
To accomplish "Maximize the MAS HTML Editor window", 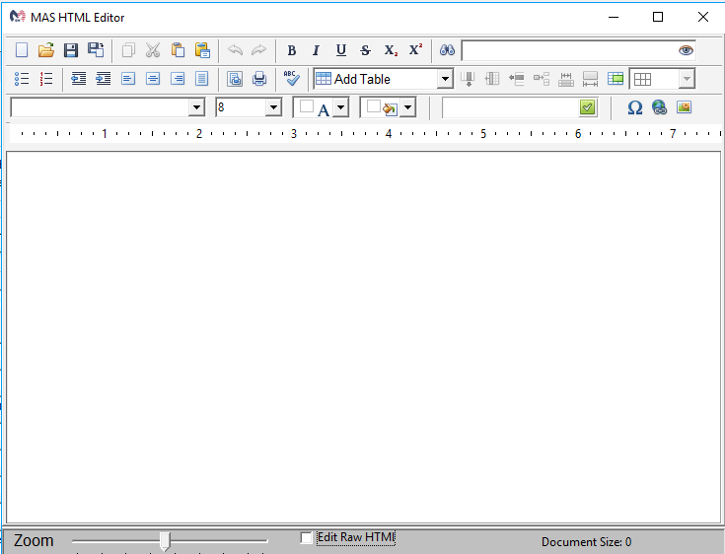I will (658, 17).
